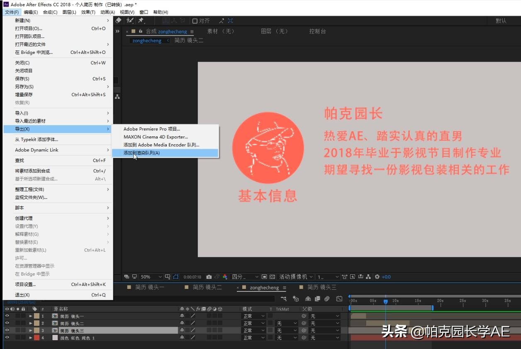Select the Eraser tool in toolbar
Image resolution: width=521 pixels, height=349 pixels.
coord(119,20)
